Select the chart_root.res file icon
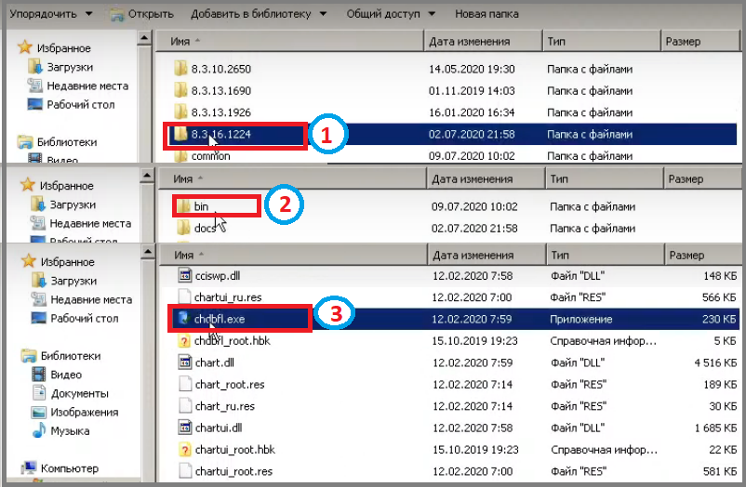746x487 pixels. click(184, 384)
